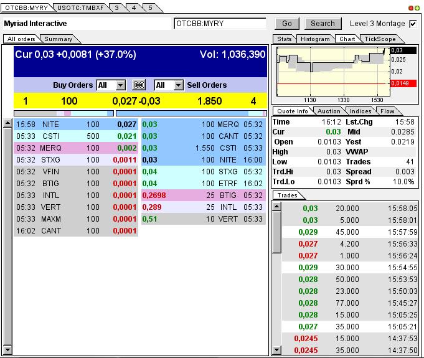Click the green status dot at top right
Viewport: 424px width, 358px height.
pos(417,8)
